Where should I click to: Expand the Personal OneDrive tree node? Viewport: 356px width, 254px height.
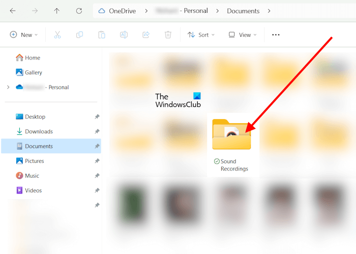(x=8, y=87)
